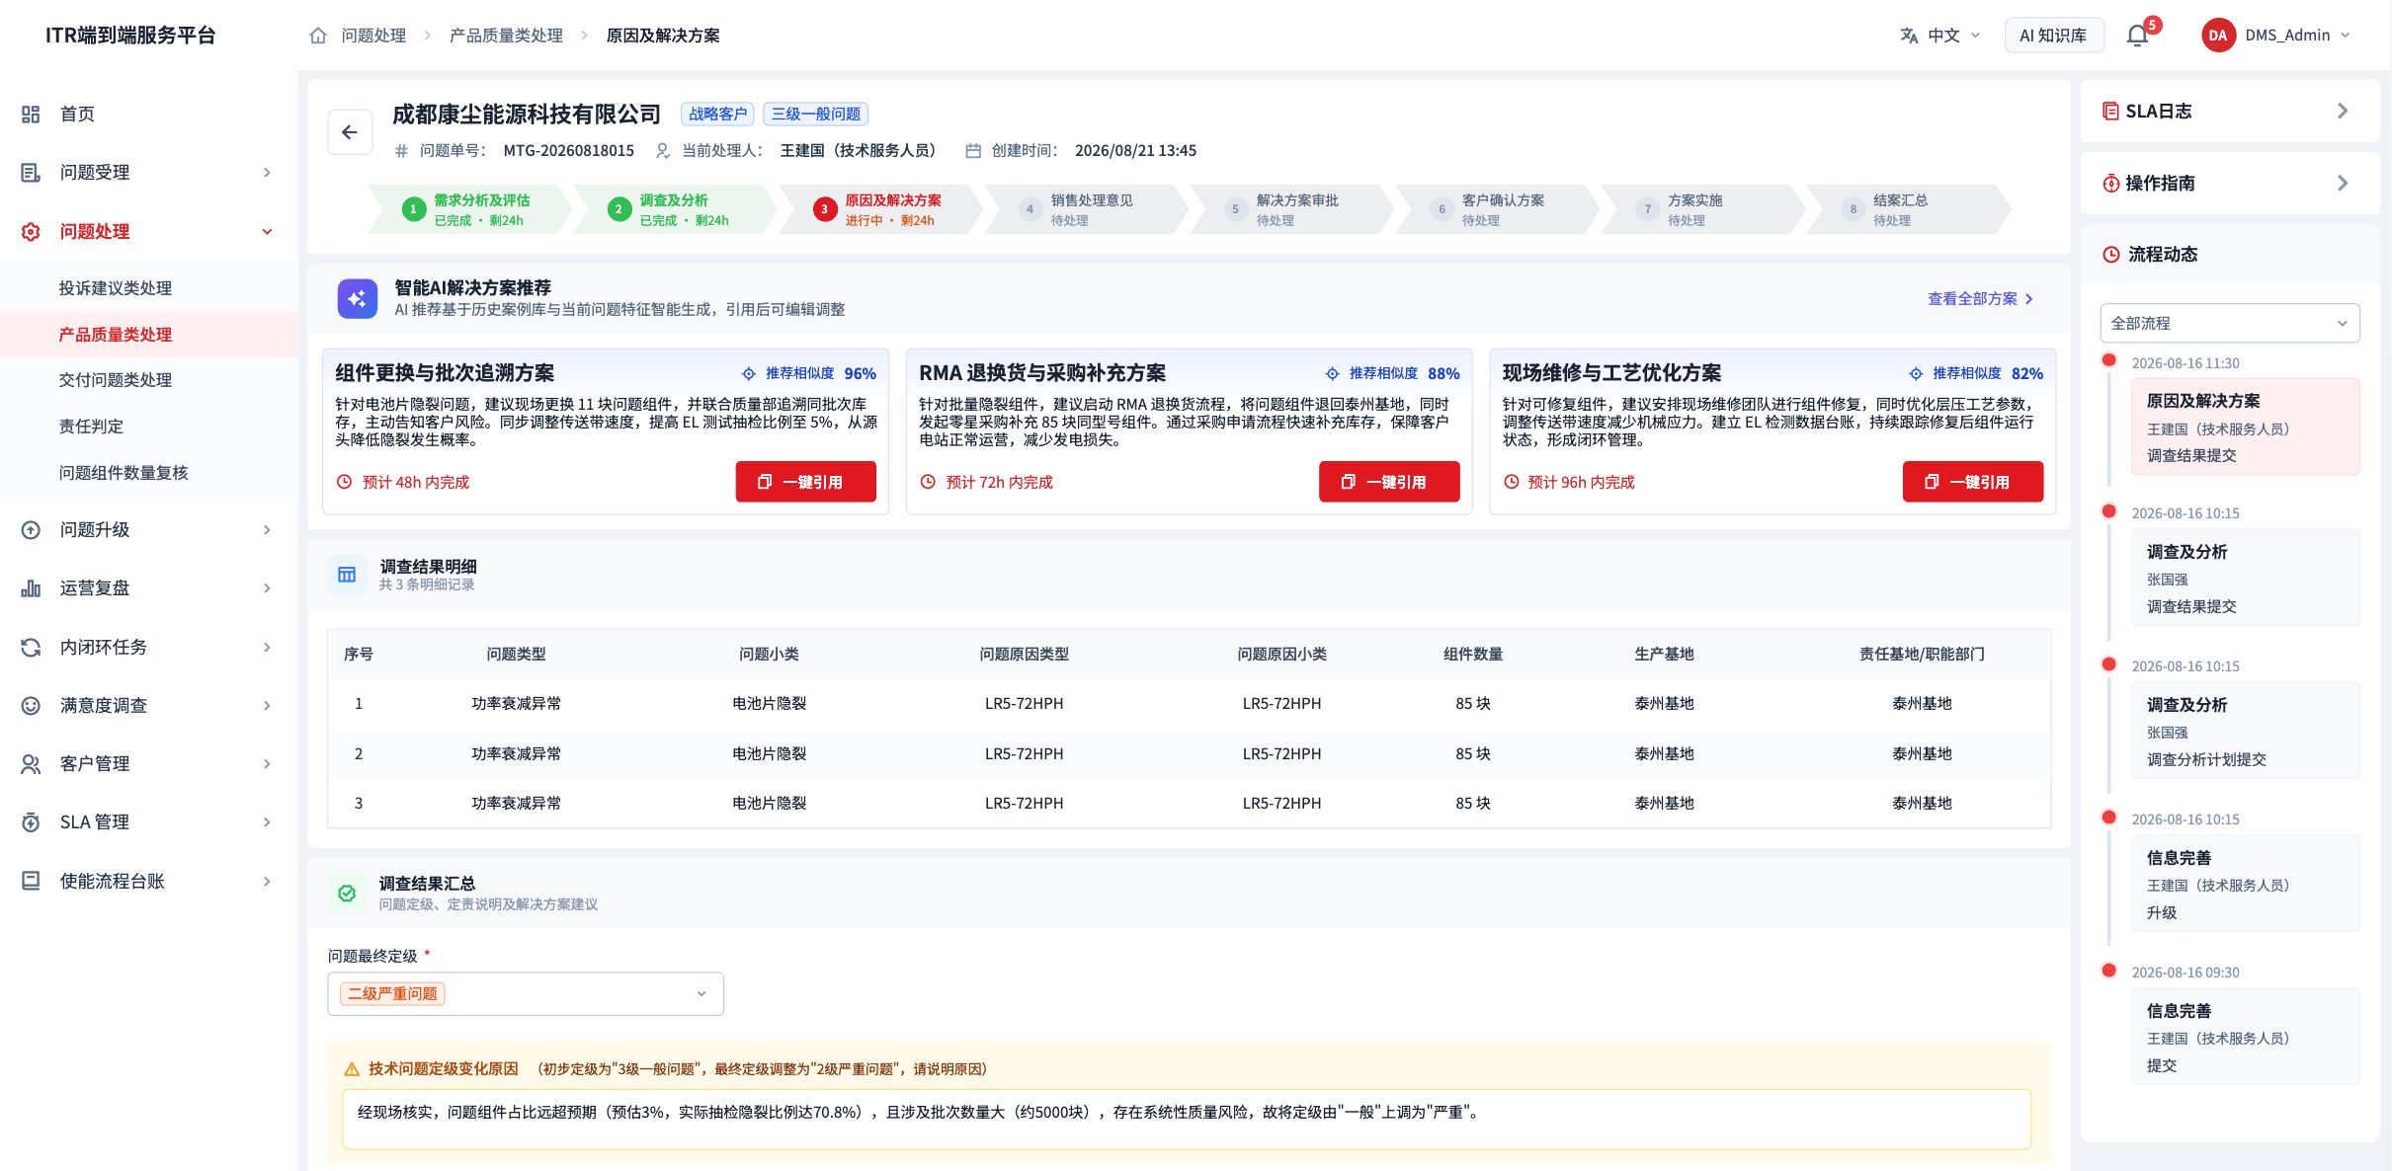Click the 首页 dashboard icon
The width and height of the screenshot is (2392, 1171).
click(31, 115)
